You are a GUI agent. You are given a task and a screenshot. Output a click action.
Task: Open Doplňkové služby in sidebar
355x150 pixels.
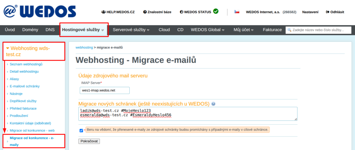pyautogui.click(x=23, y=101)
